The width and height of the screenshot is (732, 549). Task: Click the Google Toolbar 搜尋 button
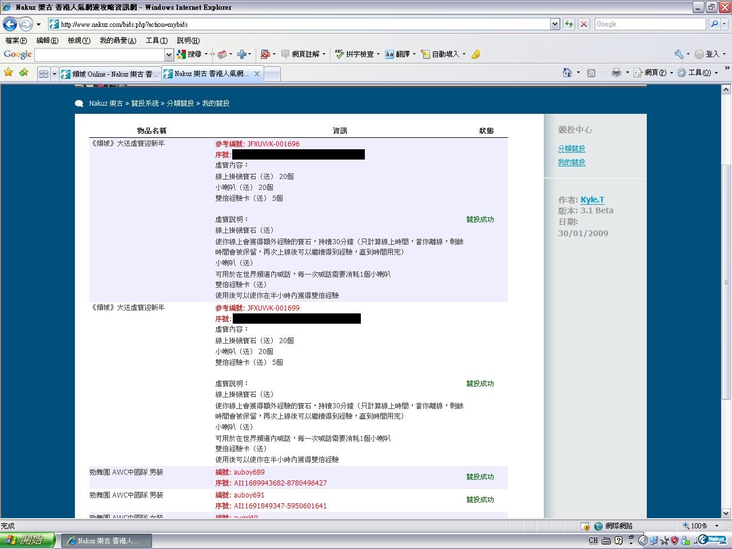click(190, 54)
